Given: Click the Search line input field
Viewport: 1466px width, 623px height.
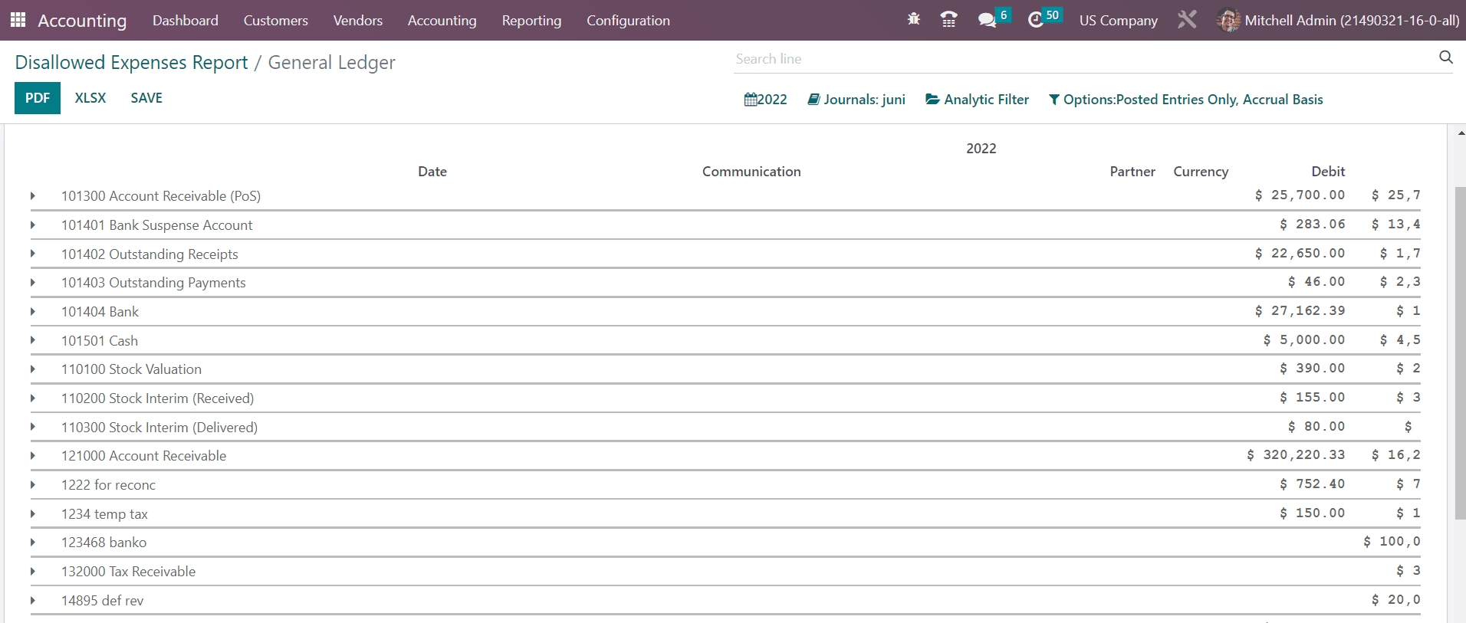Looking at the screenshot, I should [1081, 59].
